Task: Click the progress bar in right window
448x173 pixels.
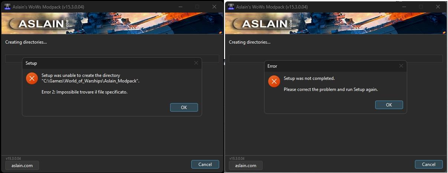Action: (x=336, y=58)
